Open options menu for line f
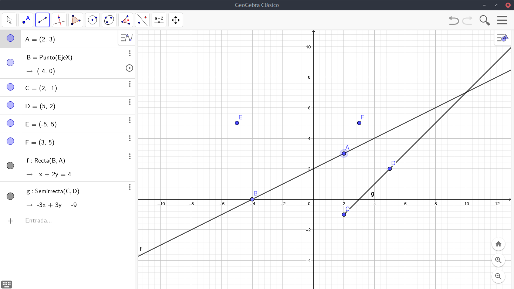 coord(130,156)
